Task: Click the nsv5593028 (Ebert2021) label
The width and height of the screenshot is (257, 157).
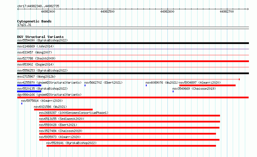Action: [x=58, y=125]
